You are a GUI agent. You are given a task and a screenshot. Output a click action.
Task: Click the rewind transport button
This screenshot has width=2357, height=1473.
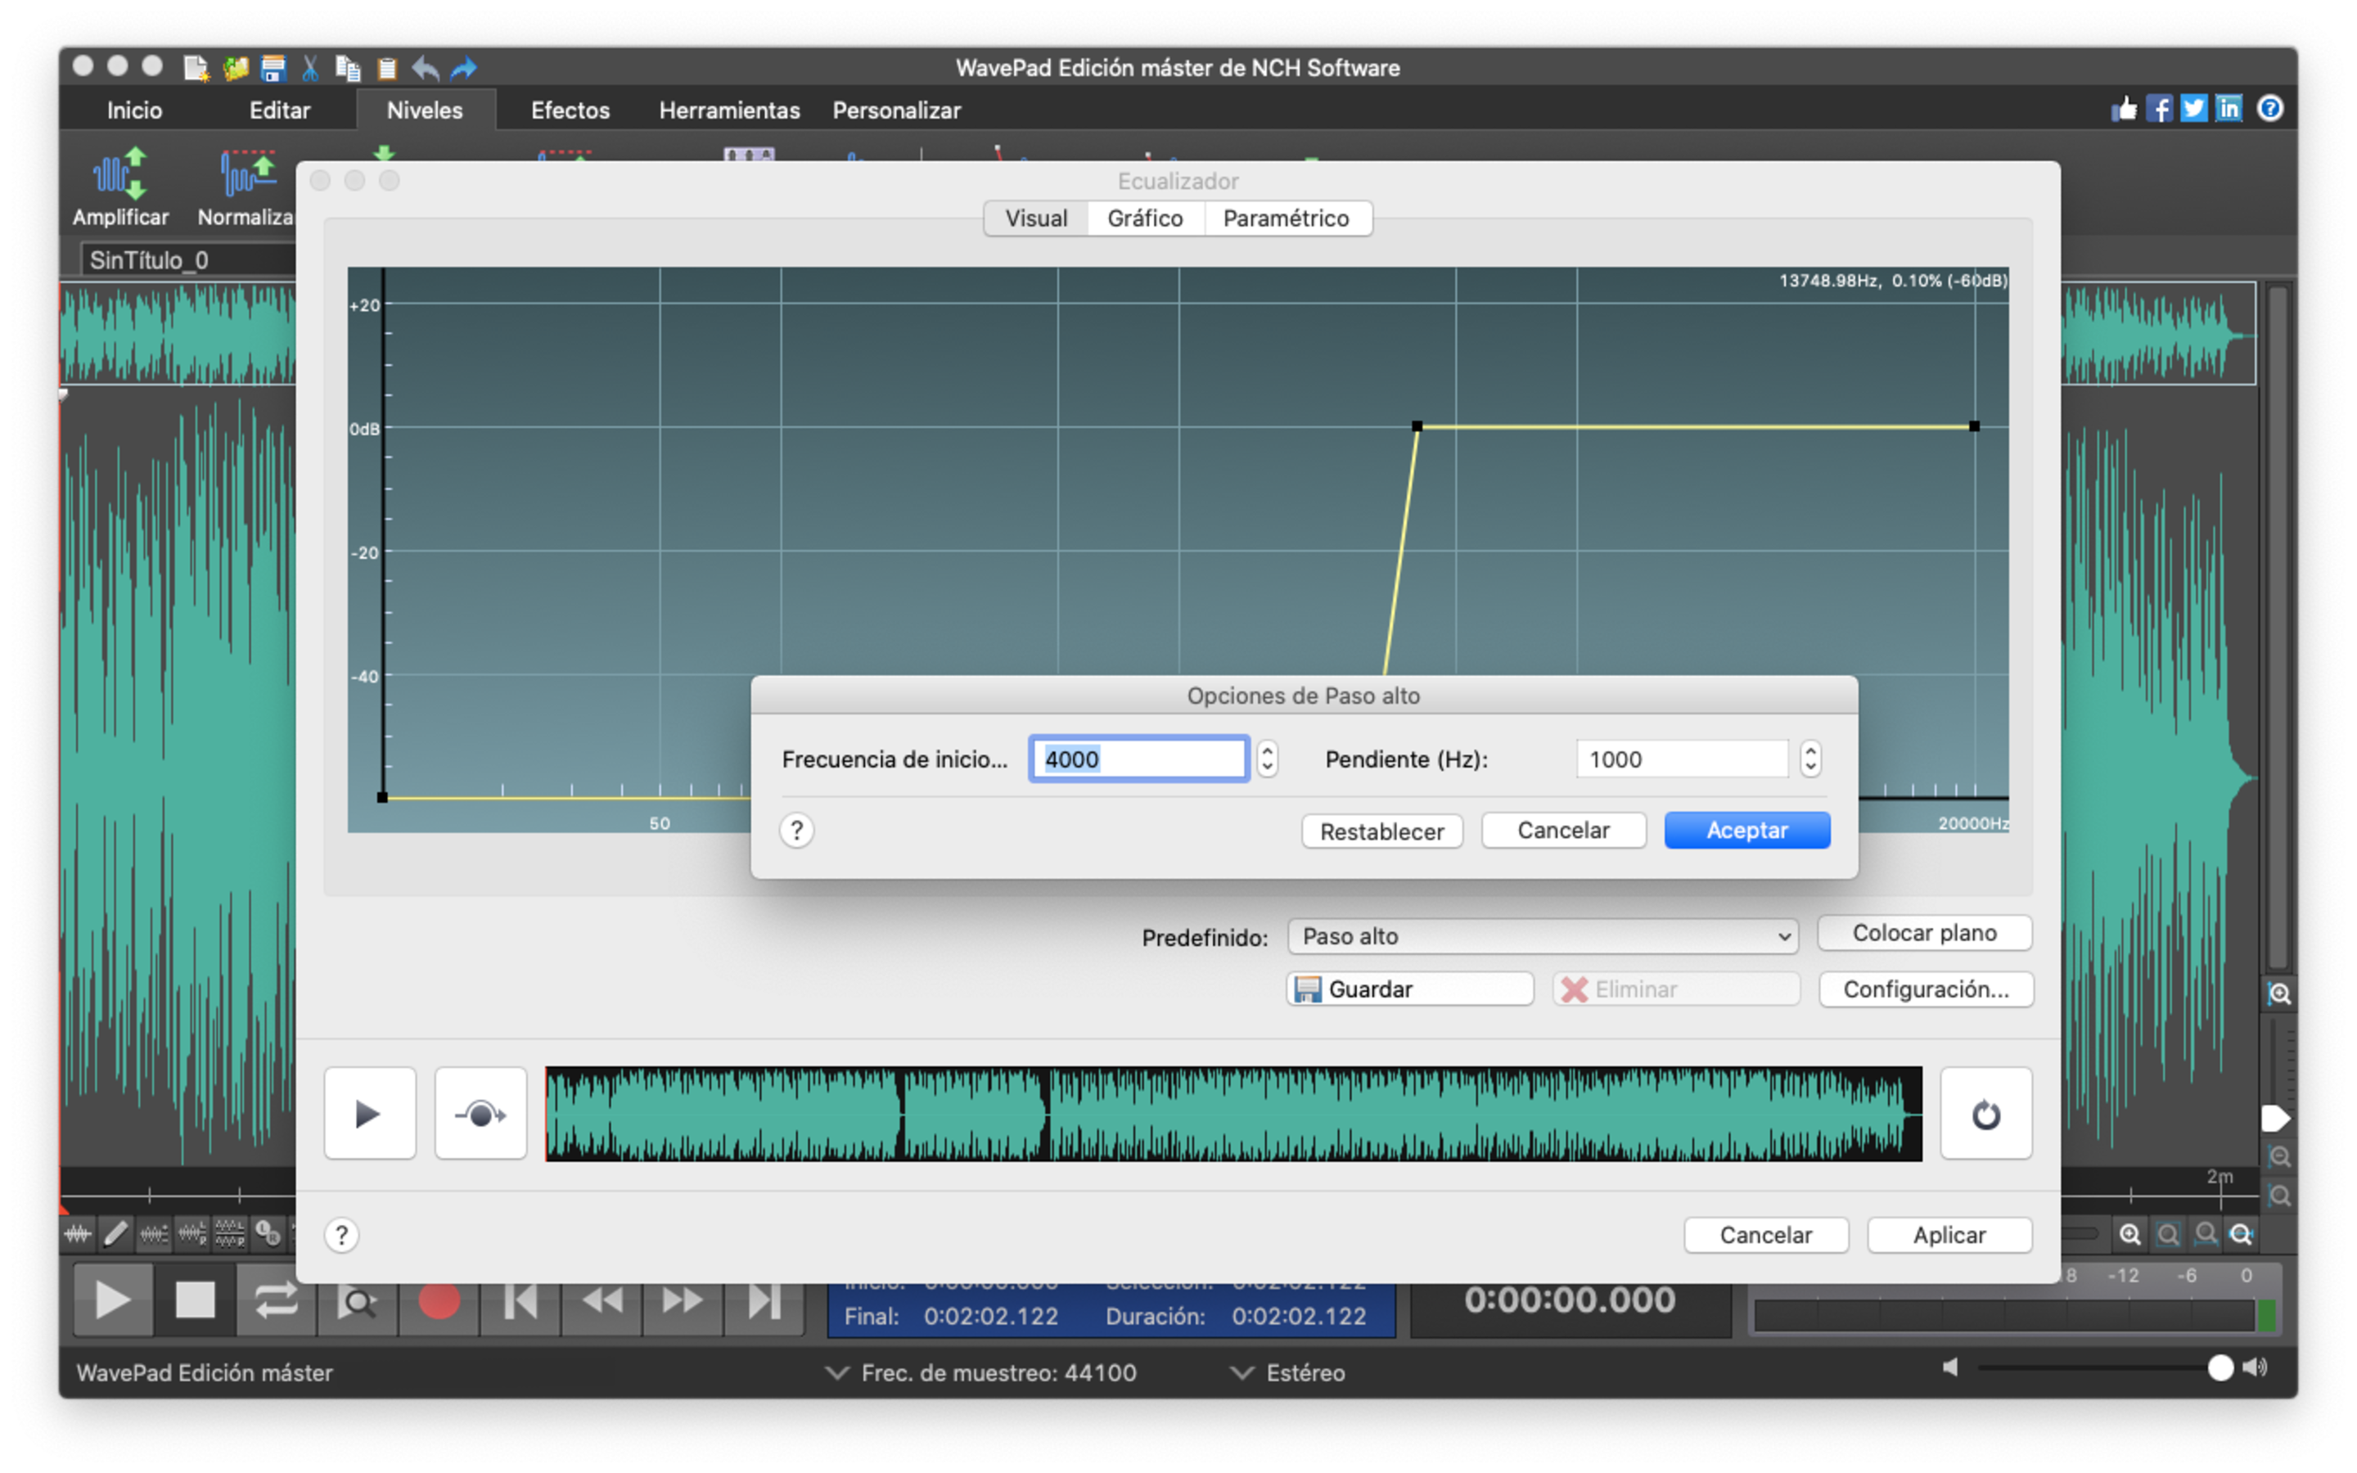(602, 1300)
